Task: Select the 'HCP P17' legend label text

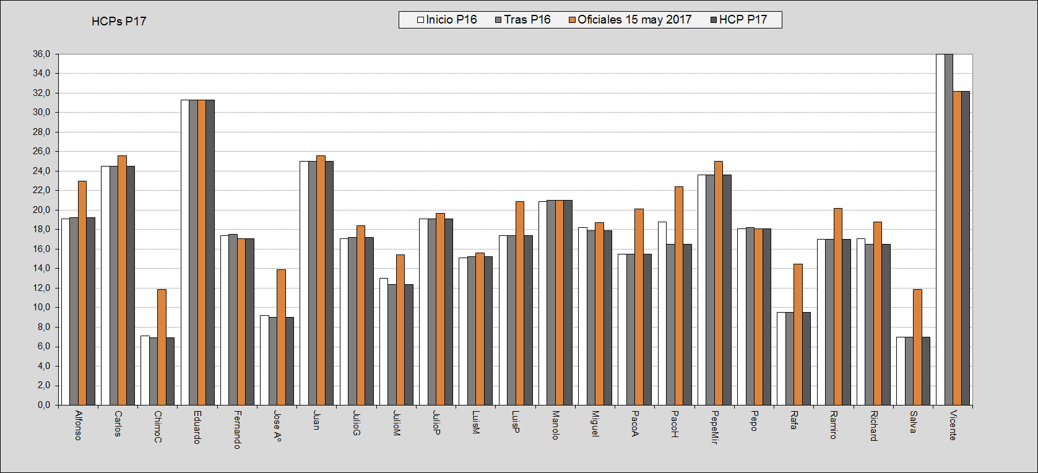Action: coord(743,20)
